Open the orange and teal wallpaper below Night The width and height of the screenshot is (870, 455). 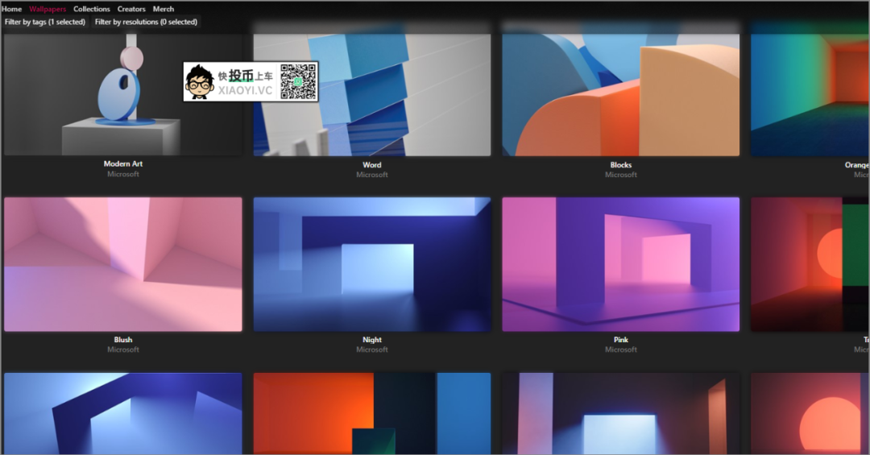[371, 413]
